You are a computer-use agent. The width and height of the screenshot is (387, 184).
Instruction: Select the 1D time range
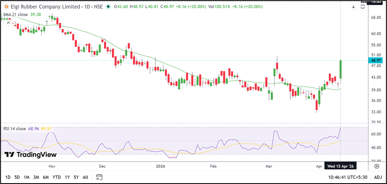coord(8,177)
